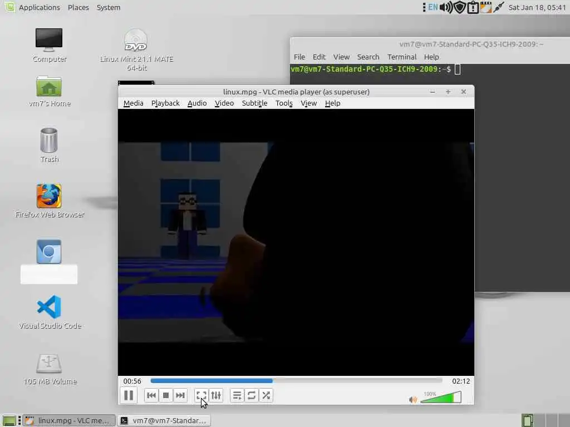Open the View menu in VLC

[x=308, y=103]
